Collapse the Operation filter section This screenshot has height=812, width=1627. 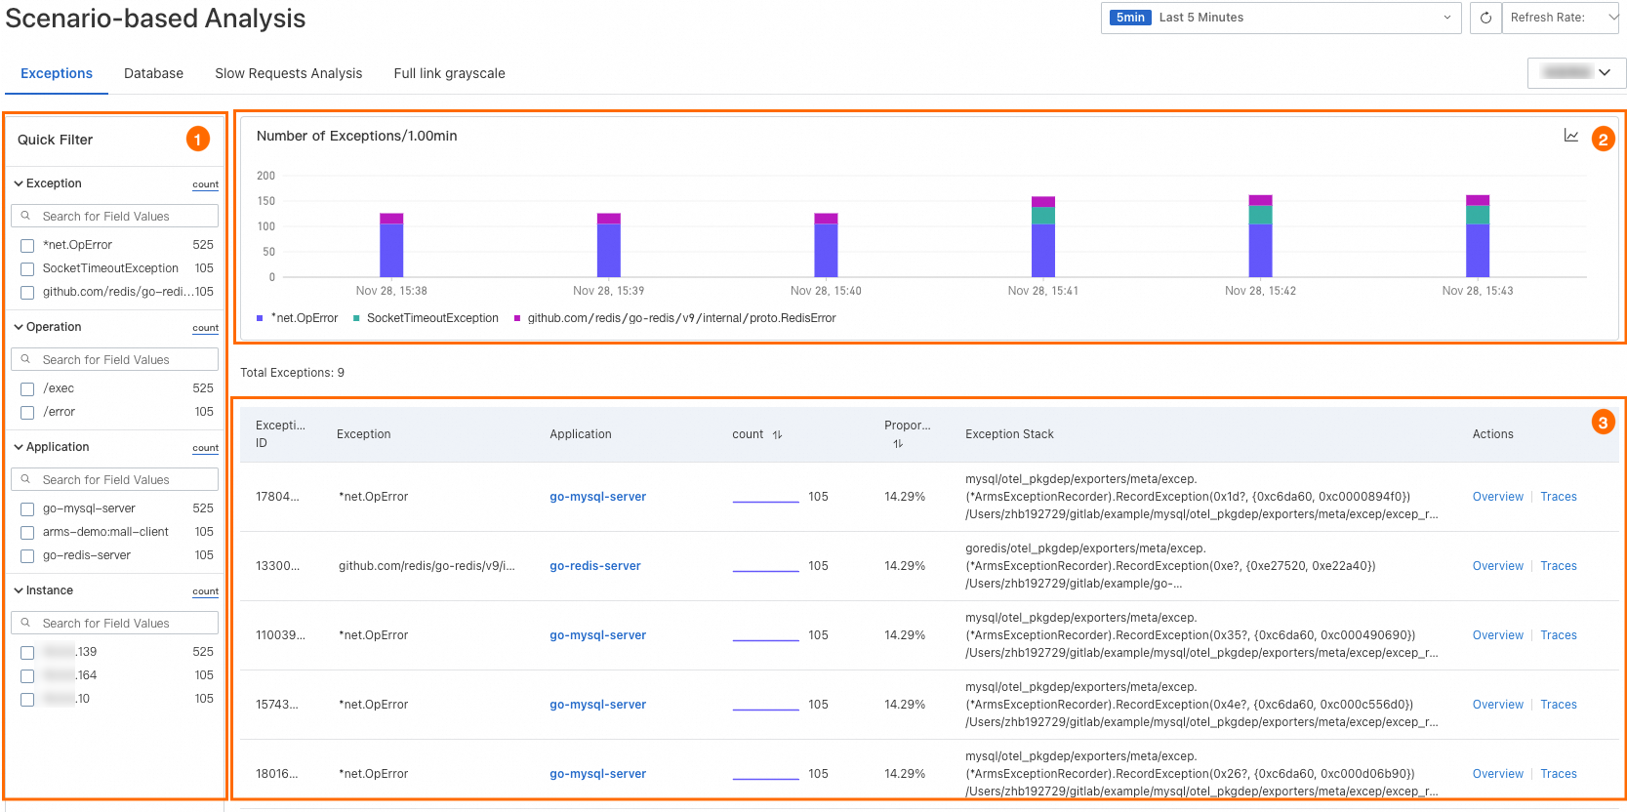click(x=19, y=327)
